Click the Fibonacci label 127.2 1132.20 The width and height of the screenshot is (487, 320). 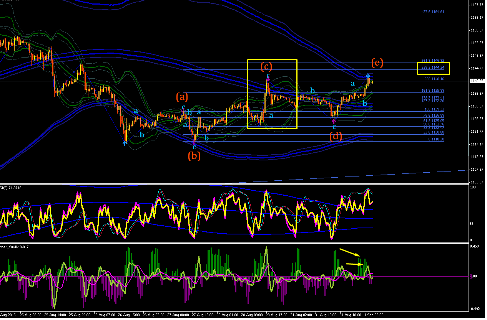(433, 101)
